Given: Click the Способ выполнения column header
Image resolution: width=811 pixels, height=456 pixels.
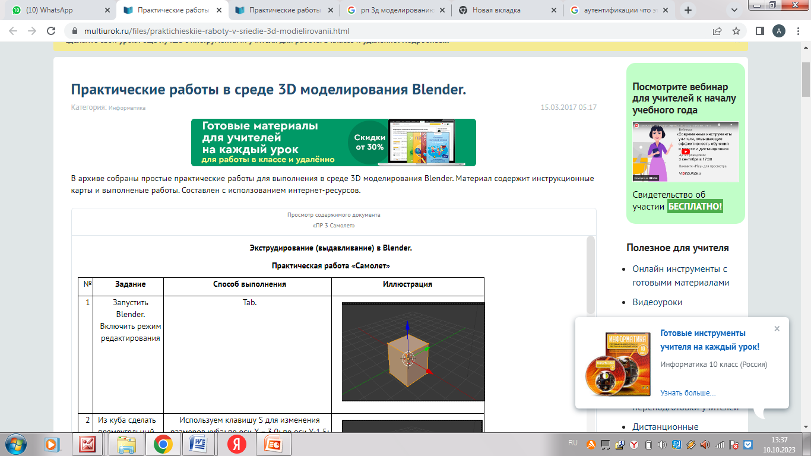Looking at the screenshot, I should click(x=249, y=284).
